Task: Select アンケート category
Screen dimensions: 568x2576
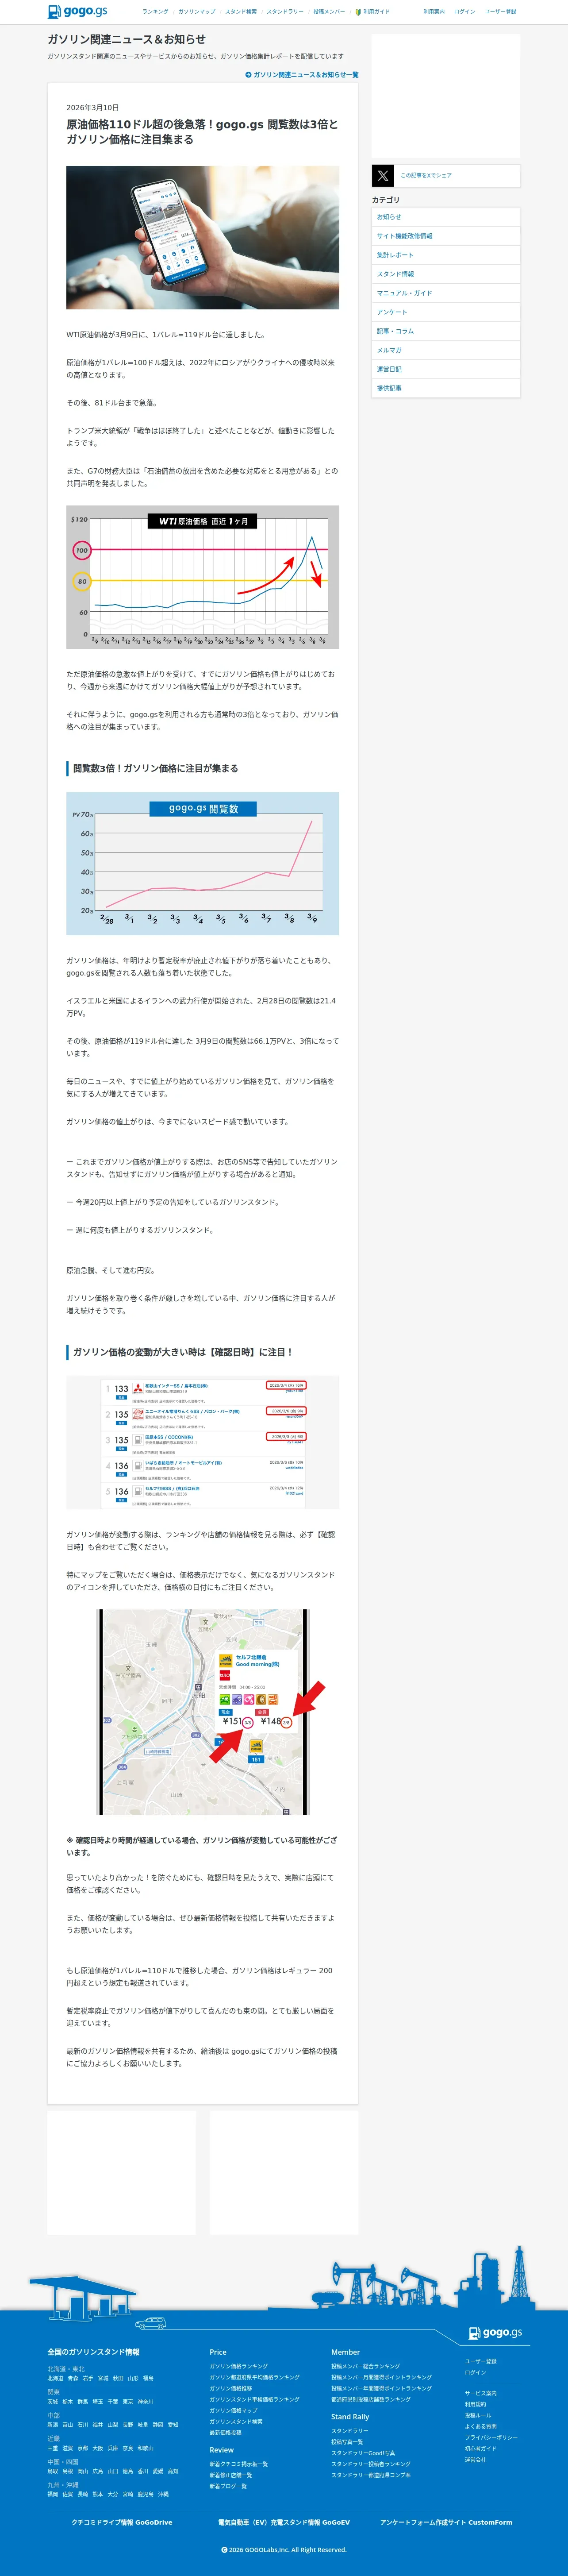Action: pyautogui.click(x=446, y=312)
